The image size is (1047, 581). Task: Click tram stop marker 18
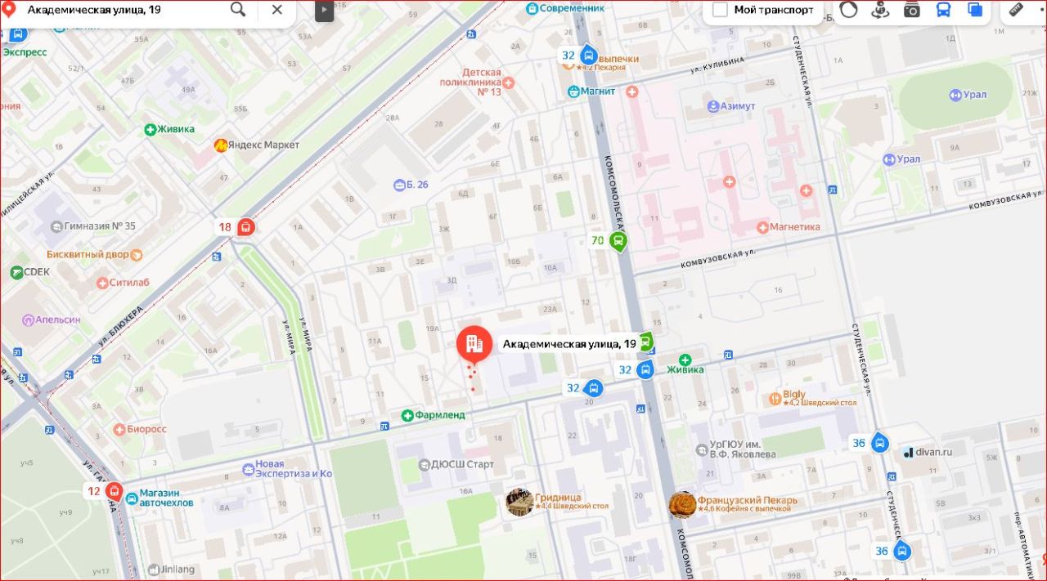pos(245,228)
